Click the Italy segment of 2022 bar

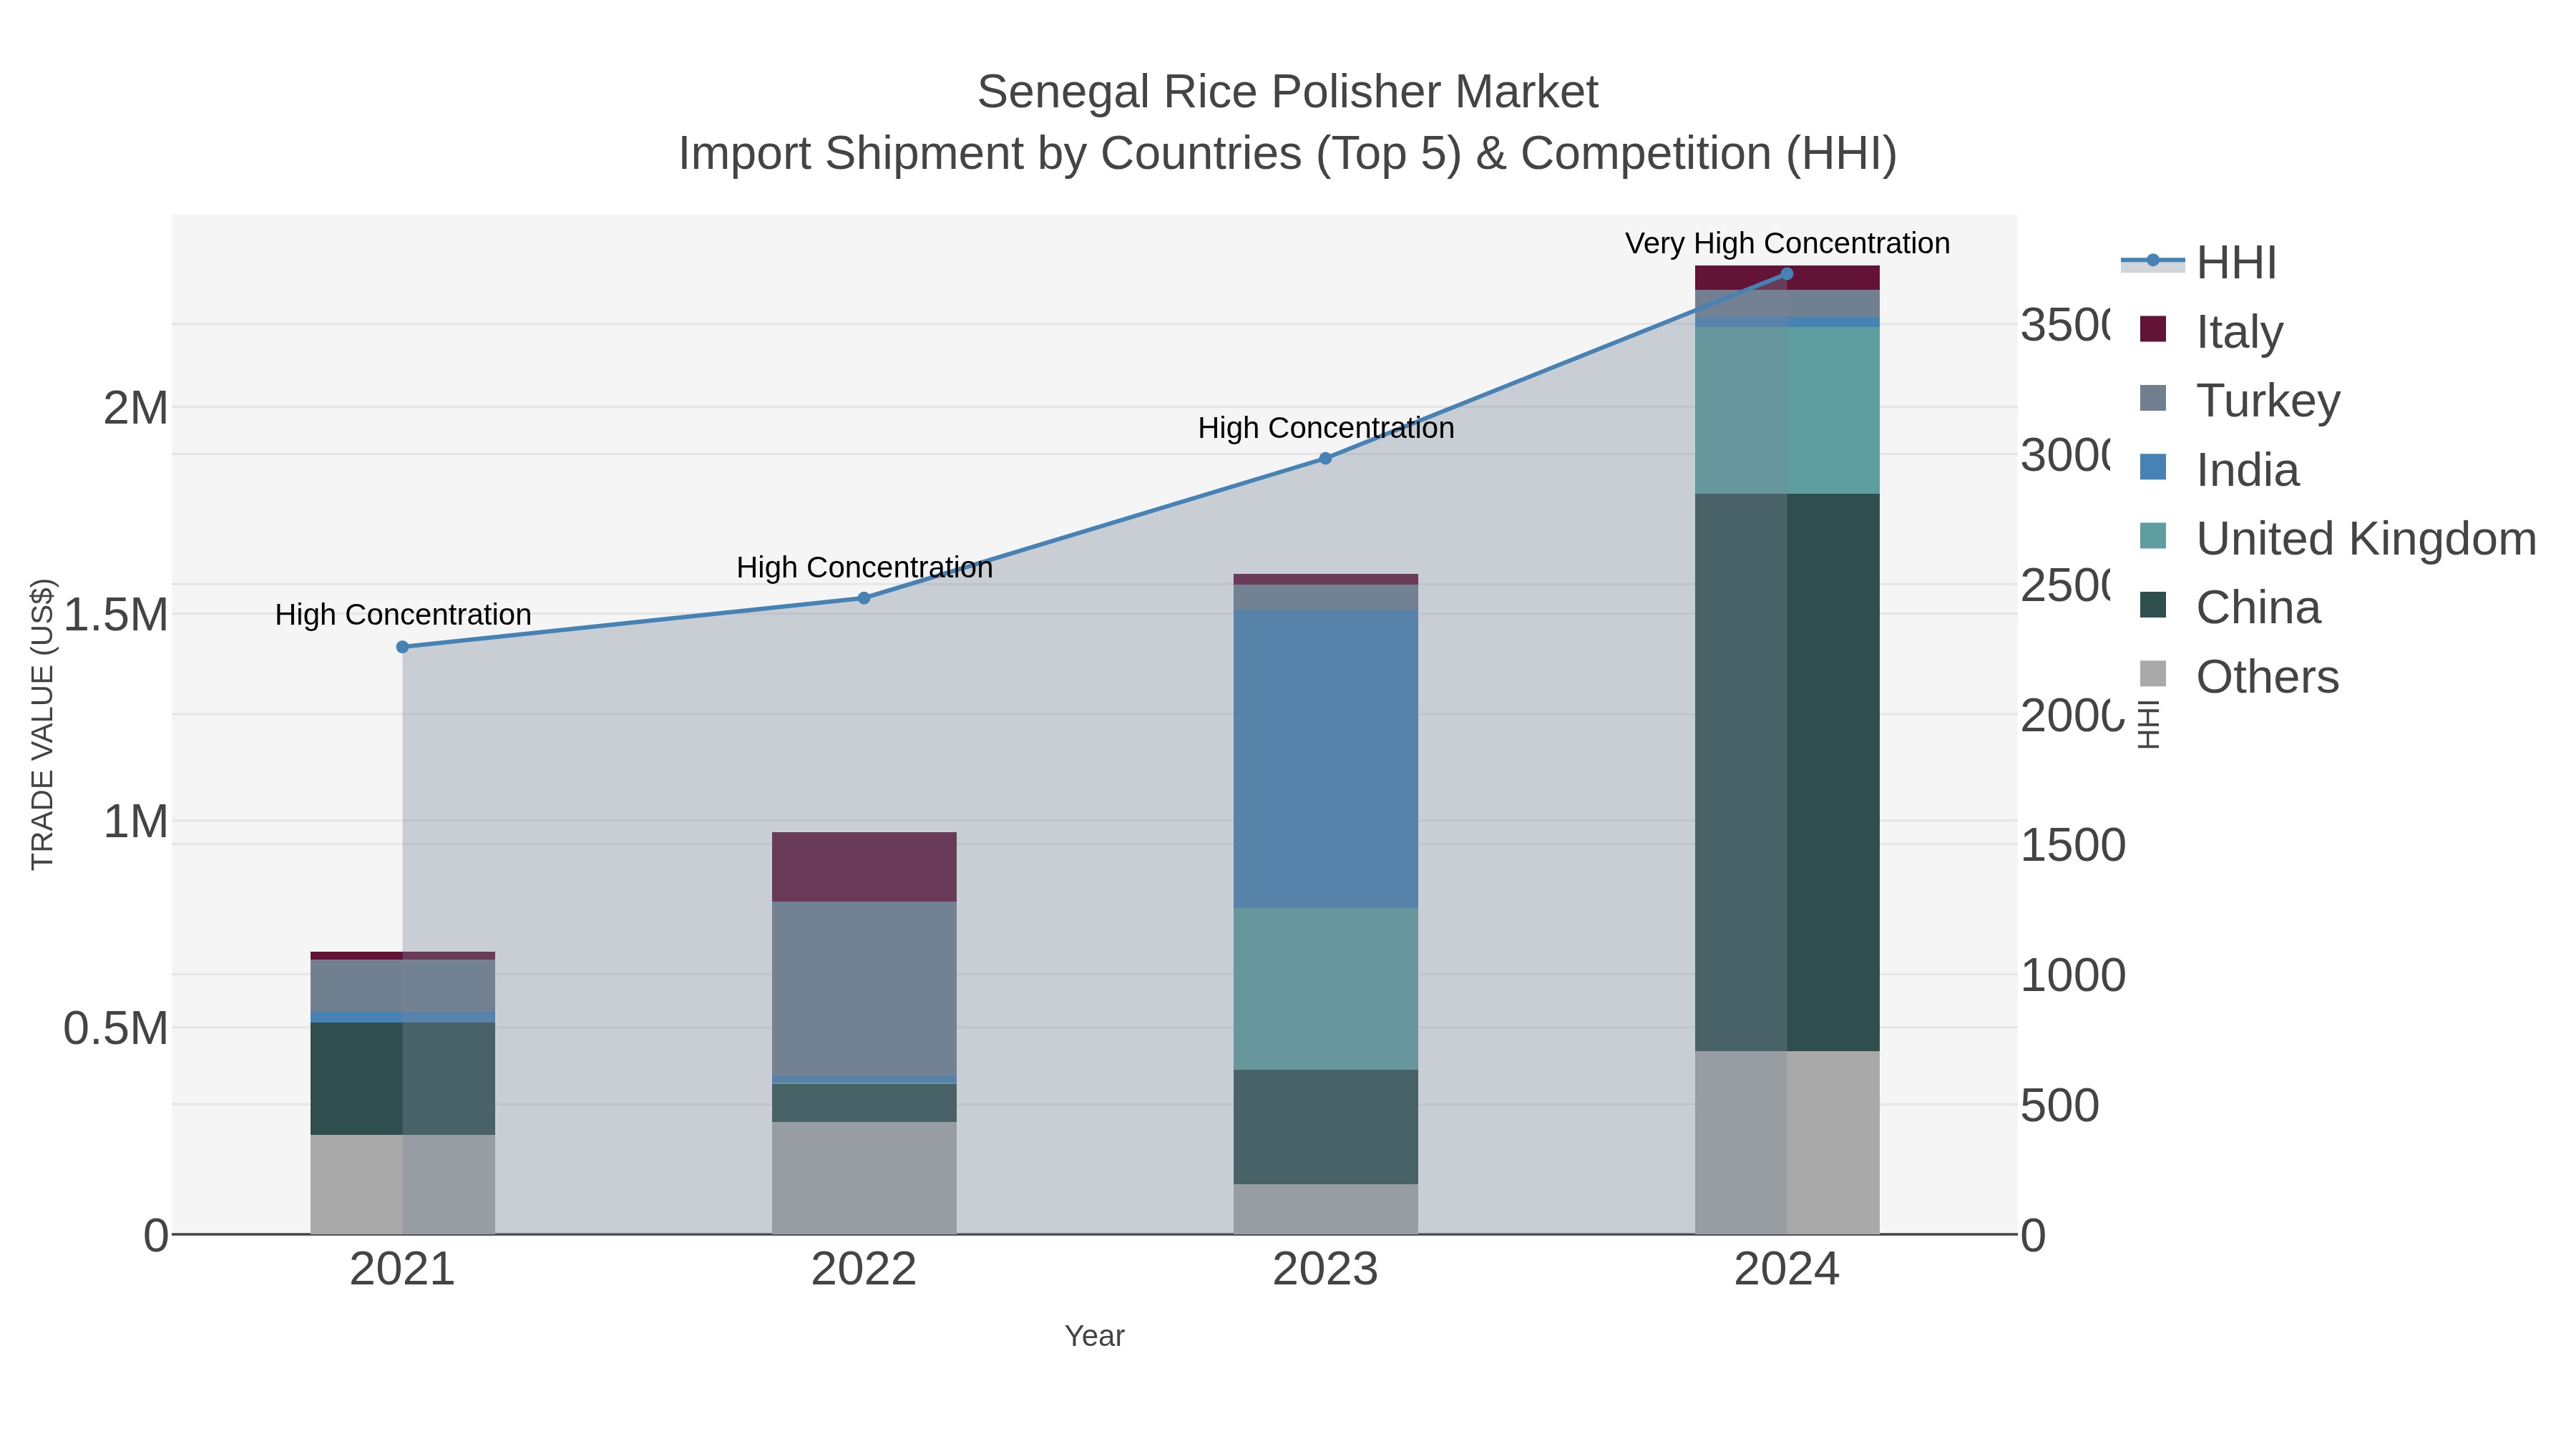864,867
